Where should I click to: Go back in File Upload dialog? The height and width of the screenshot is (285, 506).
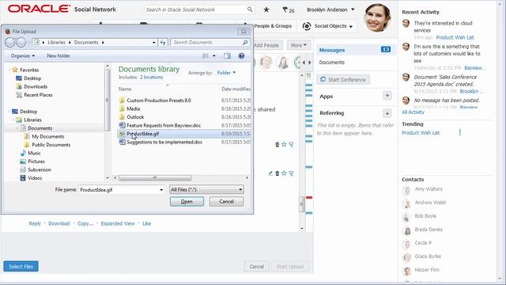click(10, 42)
